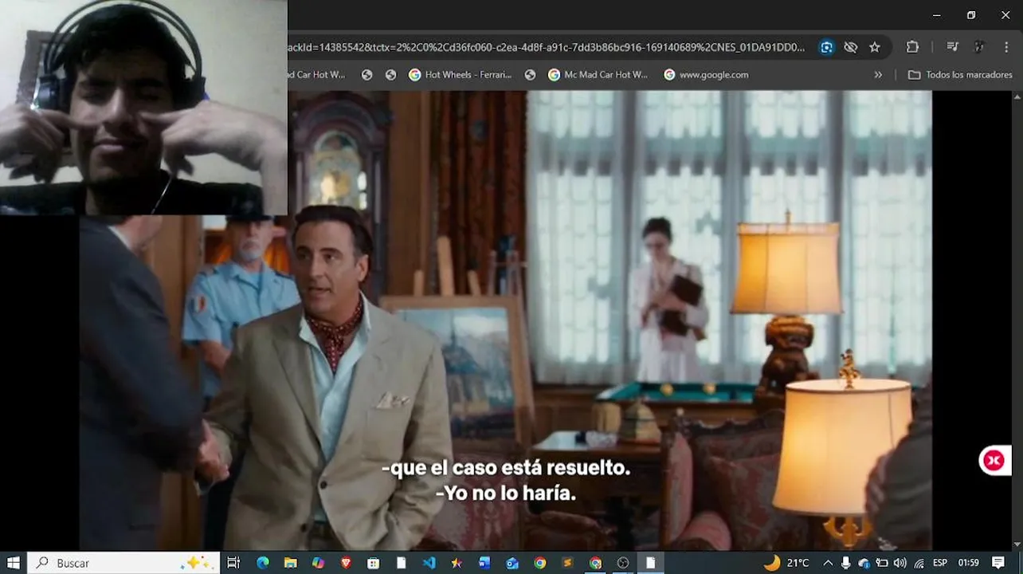Open the browser three-dot menu
This screenshot has width=1023, height=574.
tap(1005, 47)
